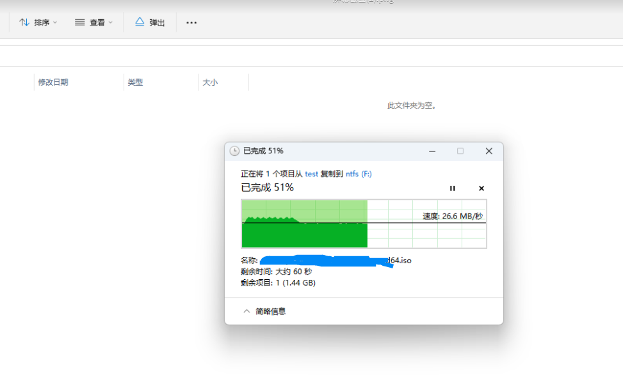
Task: Cancel the copy with small X
Action: pyautogui.click(x=481, y=188)
